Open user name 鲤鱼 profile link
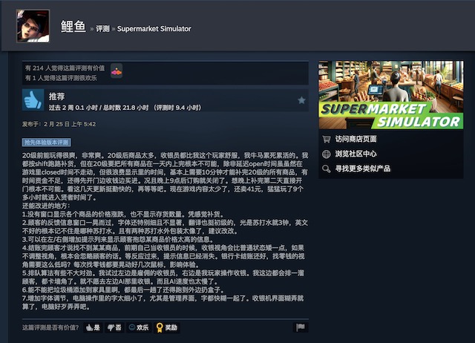 73,27
